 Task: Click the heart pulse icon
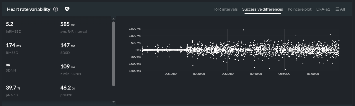tap(67, 9)
